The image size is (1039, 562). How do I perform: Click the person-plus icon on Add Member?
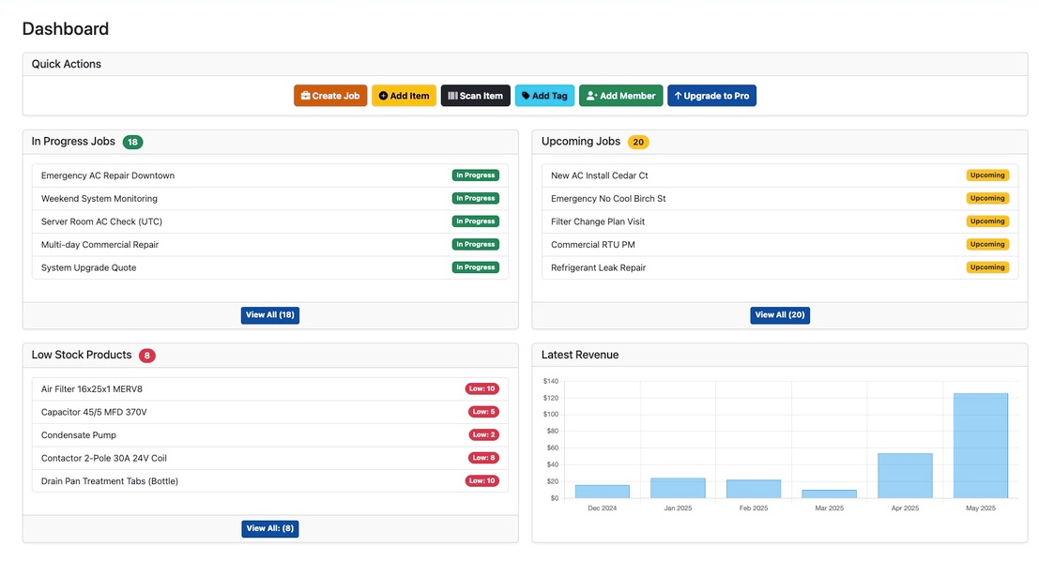click(589, 95)
